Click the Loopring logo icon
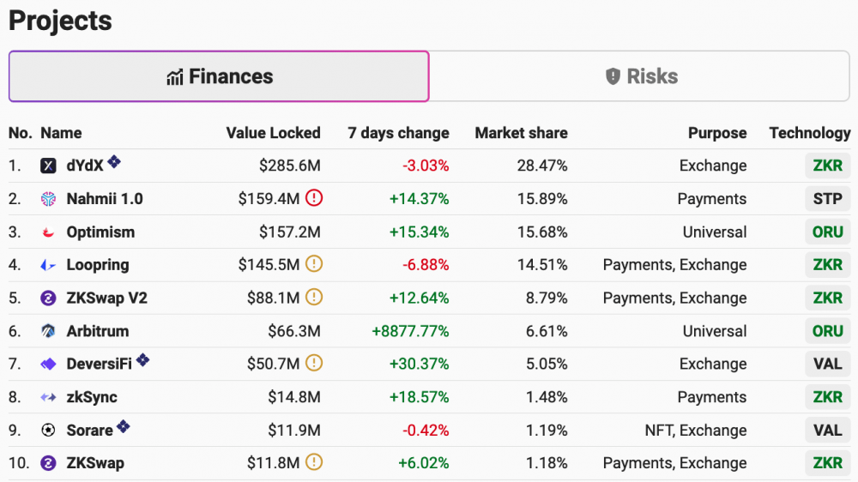Image resolution: width=858 pixels, height=482 pixels. pos(48,265)
